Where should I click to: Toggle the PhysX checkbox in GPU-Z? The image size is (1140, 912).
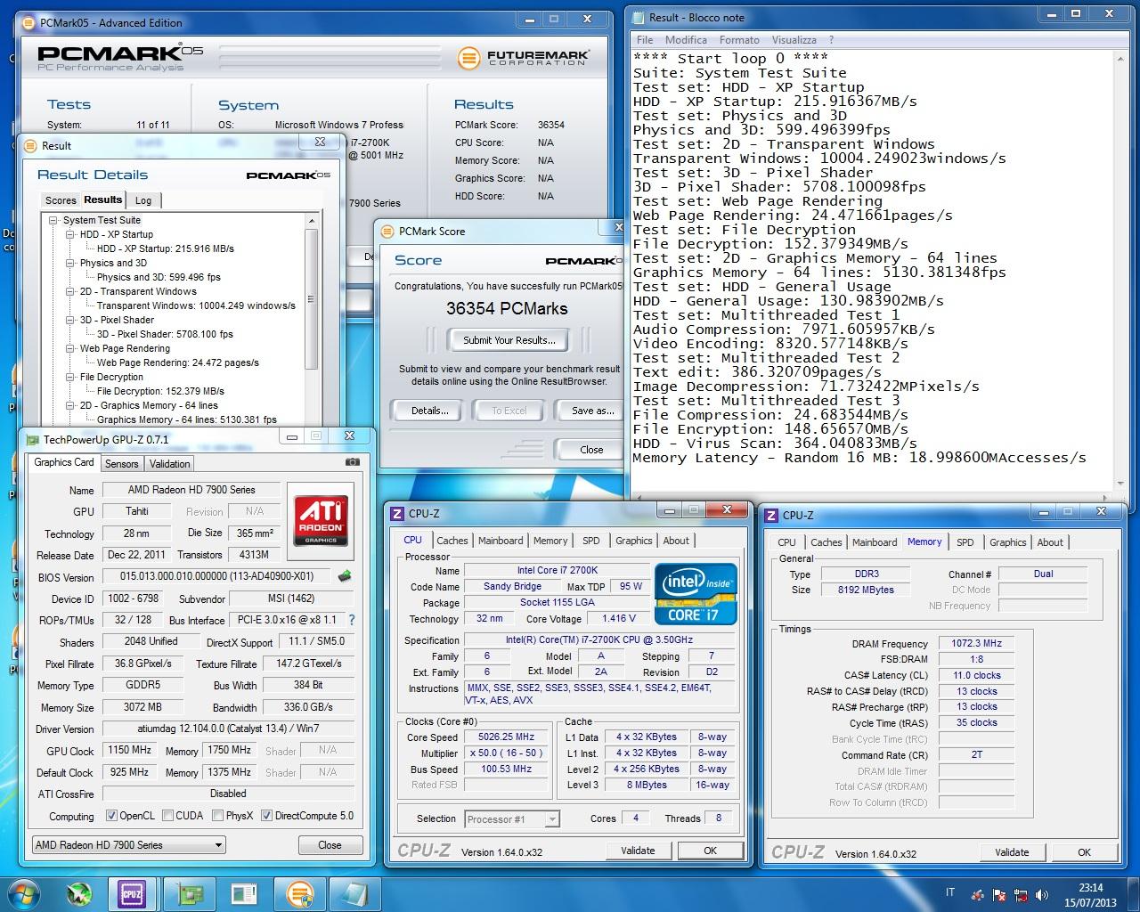tap(217, 816)
